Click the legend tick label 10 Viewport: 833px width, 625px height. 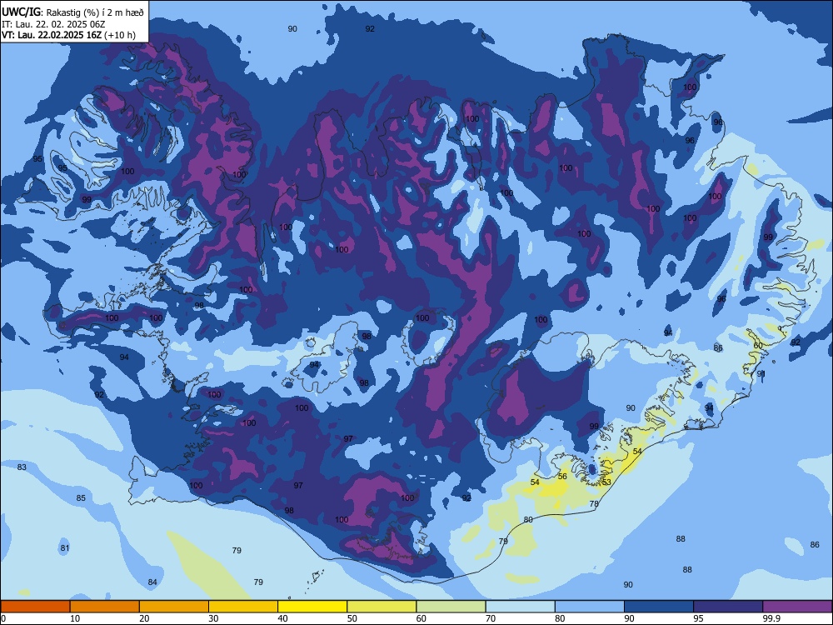[75, 618]
